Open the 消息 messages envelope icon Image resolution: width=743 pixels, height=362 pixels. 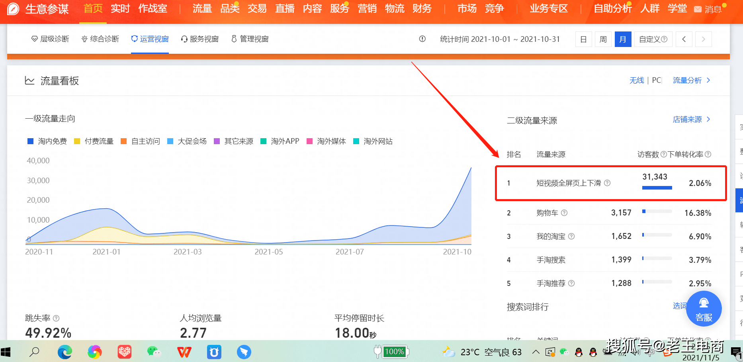698,9
